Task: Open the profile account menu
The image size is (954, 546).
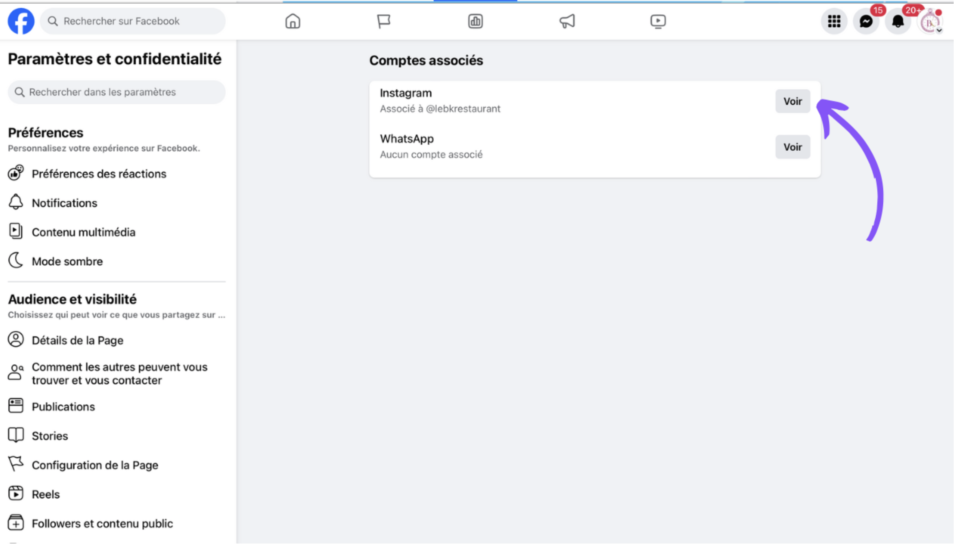Action: coord(930,21)
